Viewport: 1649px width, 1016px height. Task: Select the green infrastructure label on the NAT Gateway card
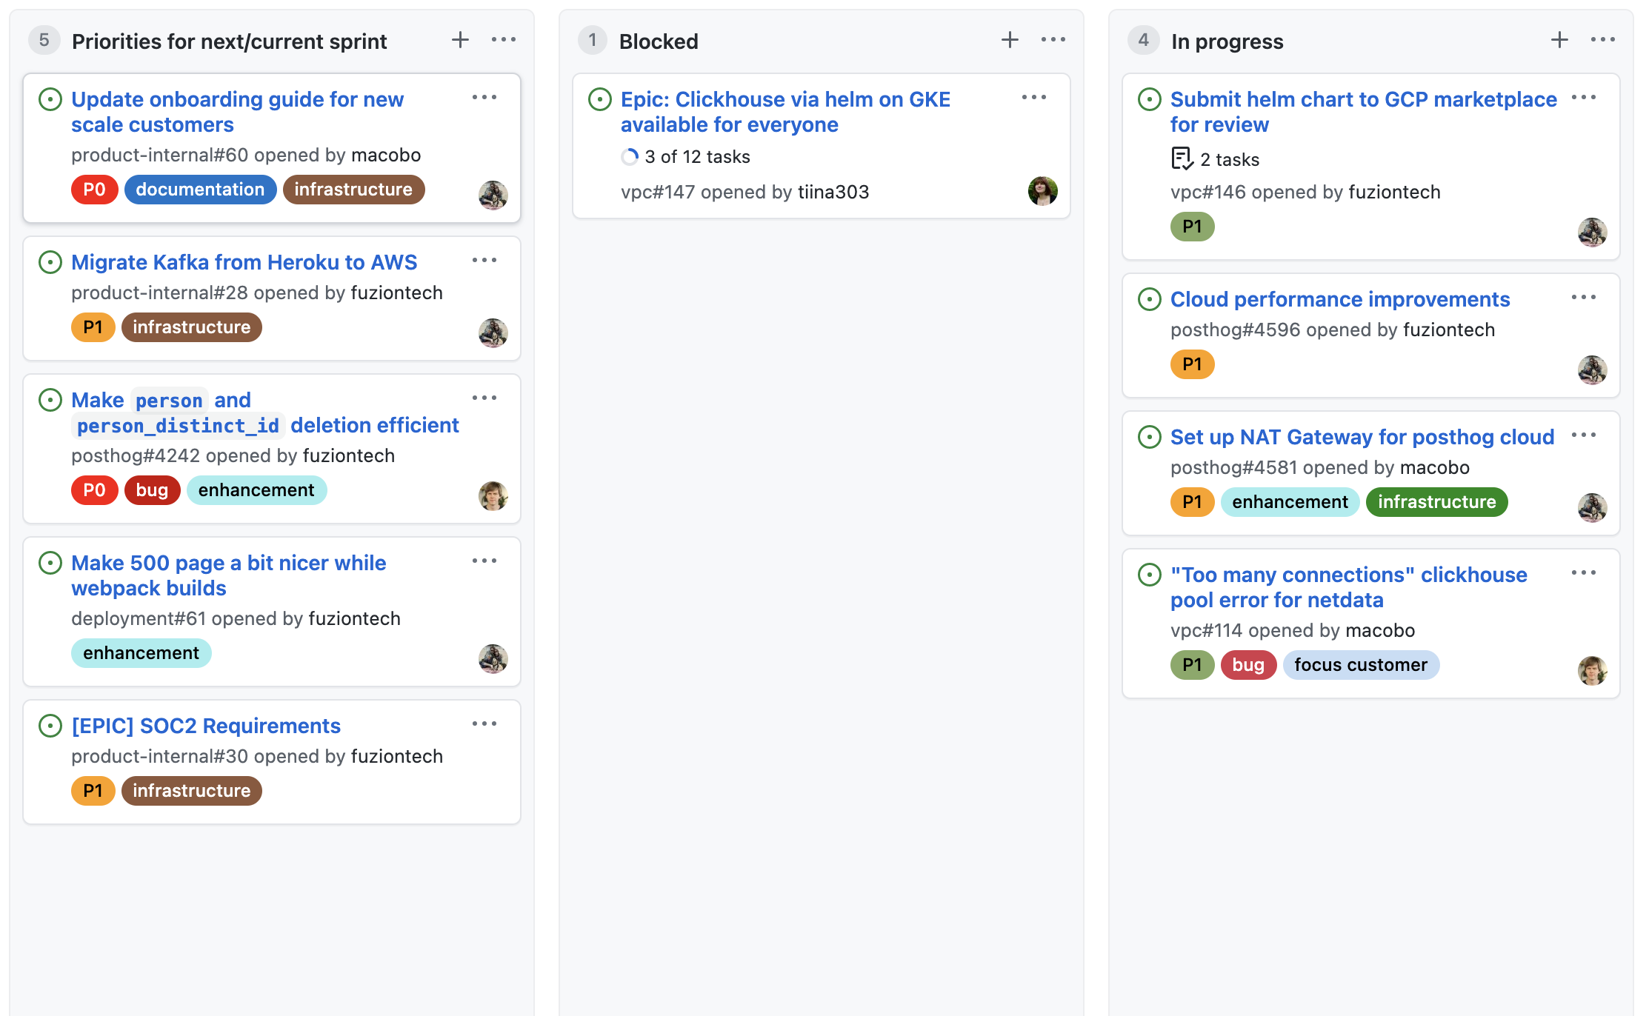click(1436, 502)
